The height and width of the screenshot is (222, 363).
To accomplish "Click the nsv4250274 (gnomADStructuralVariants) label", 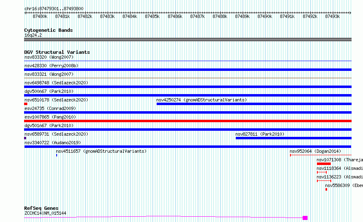I will click(201, 100).
